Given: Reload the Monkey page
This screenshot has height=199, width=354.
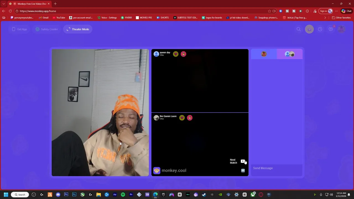Looking at the screenshot, I should 10,11.
